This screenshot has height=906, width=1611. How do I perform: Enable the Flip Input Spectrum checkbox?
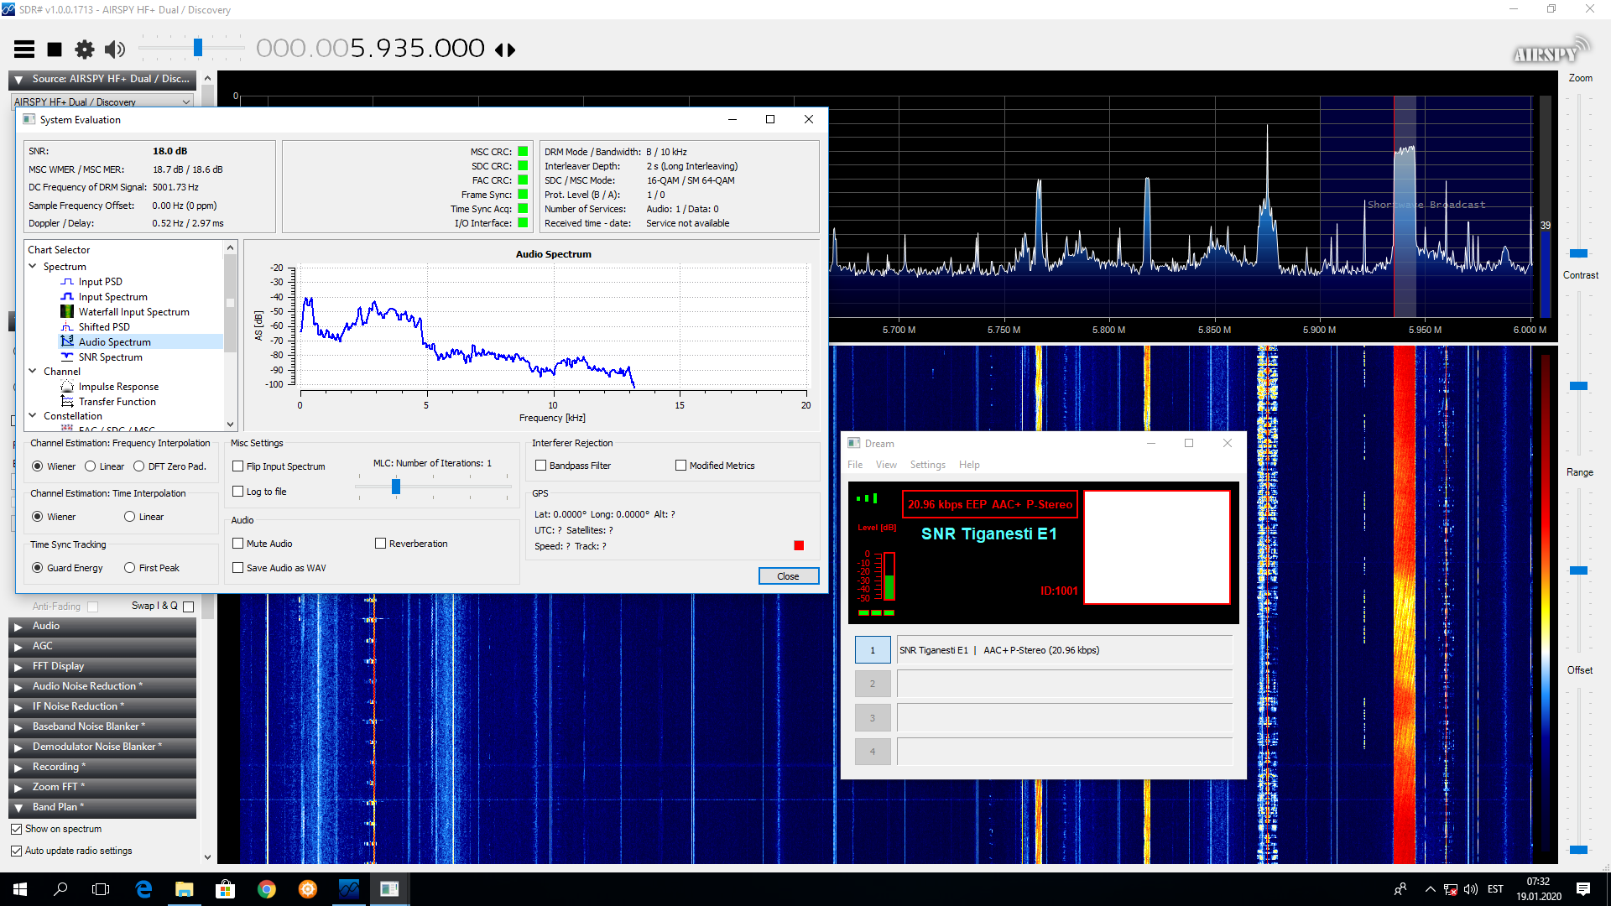click(x=238, y=466)
